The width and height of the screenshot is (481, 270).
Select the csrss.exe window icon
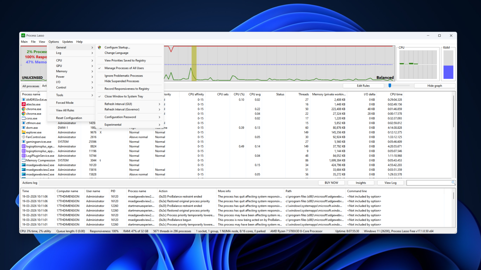pos(24,118)
